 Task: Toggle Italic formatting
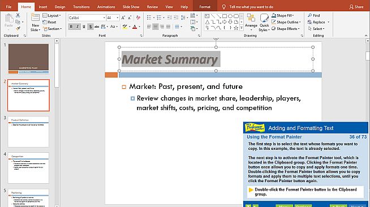click(x=78, y=27)
